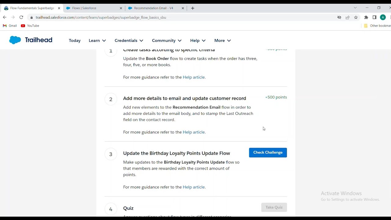Click the Trailhead logo
This screenshot has height=220, width=391.
point(31,40)
